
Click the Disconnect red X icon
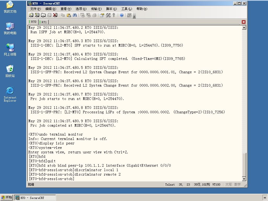pyautogui.click(x=55, y=15)
